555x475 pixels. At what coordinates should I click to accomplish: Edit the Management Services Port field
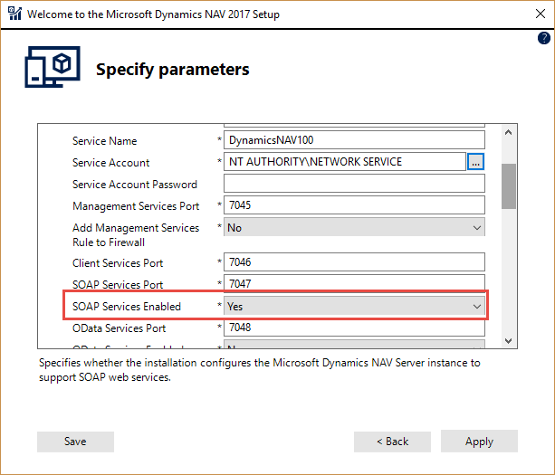click(355, 206)
